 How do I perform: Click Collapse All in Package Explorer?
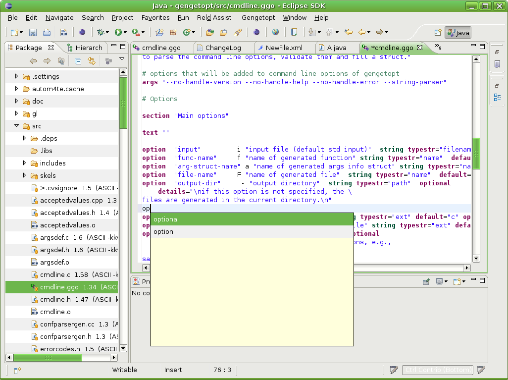click(78, 61)
